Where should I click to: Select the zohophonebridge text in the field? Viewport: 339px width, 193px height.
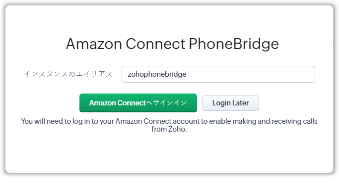point(157,74)
